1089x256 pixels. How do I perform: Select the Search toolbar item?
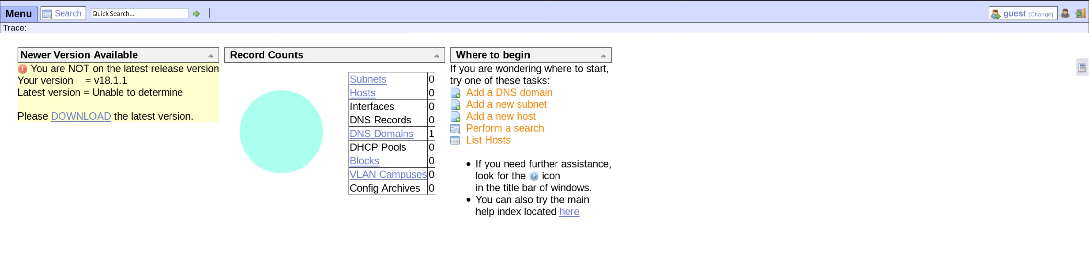point(63,13)
